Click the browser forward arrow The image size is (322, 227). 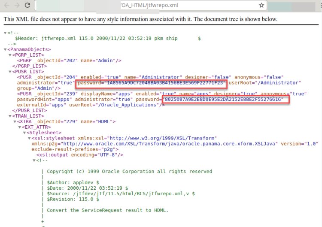(17, 6)
